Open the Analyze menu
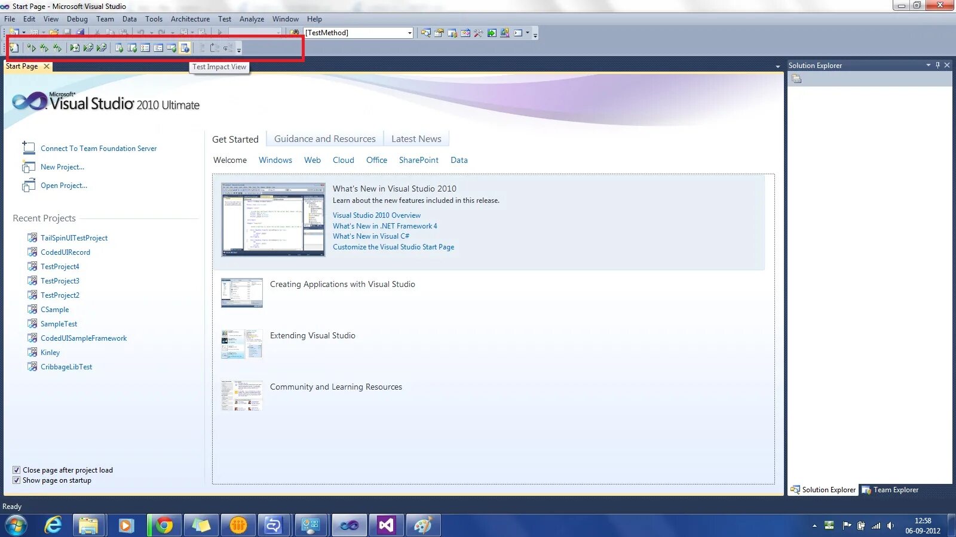 point(252,19)
